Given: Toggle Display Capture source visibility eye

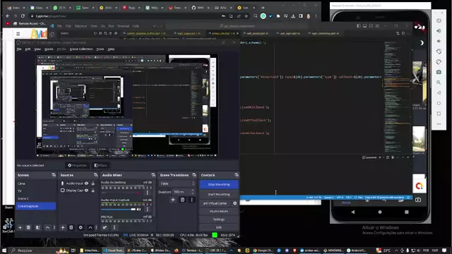Looking at the screenshot, I should click(x=86, y=190).
